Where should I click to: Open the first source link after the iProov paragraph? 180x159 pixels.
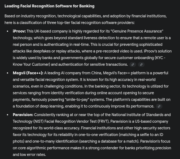[133, 64]
